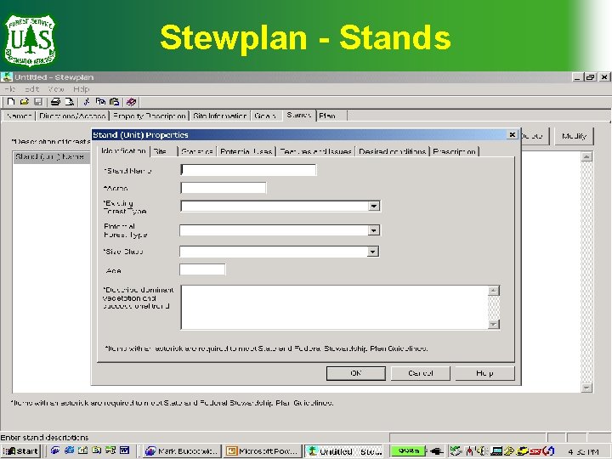
Task: Close the Stand (Unit) Properties dialog
Action: click(512, 134)
